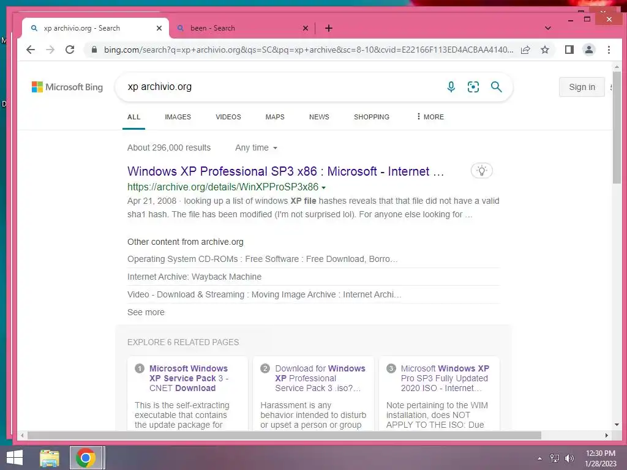The width and height of the screenshot is (627, 470).
Task: Expand 'See more' archive.org content
Action: [x=146, y=312]
